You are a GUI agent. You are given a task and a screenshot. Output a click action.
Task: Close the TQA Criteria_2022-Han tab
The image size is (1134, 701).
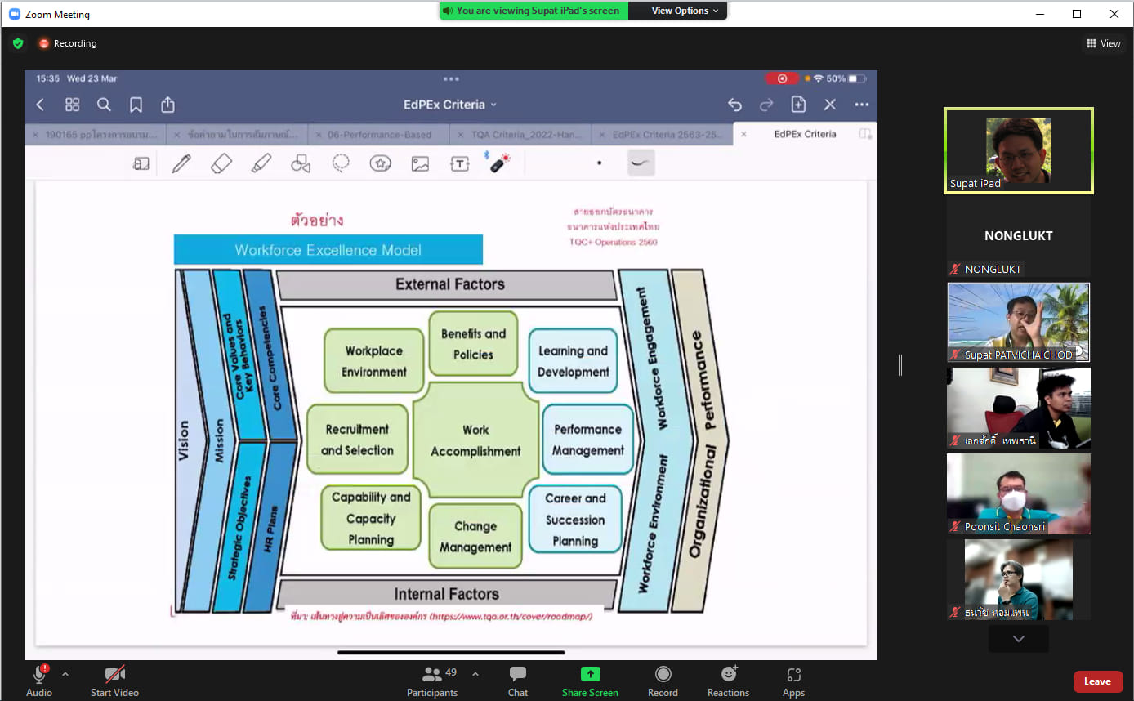click(x=460, y=134)
